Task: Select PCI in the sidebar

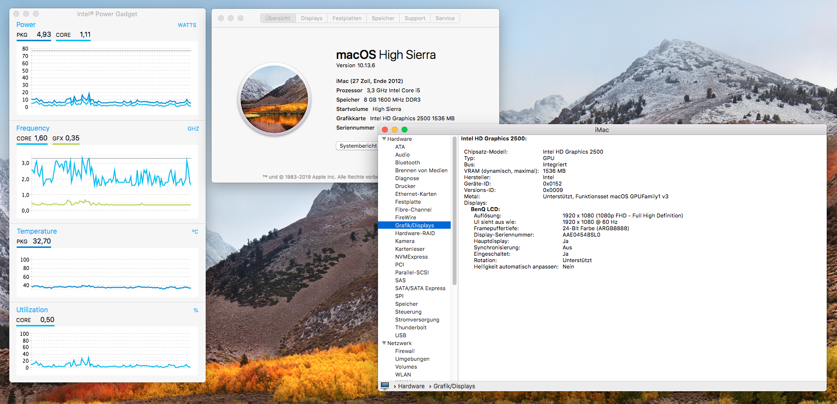Action: pos(399,265)
